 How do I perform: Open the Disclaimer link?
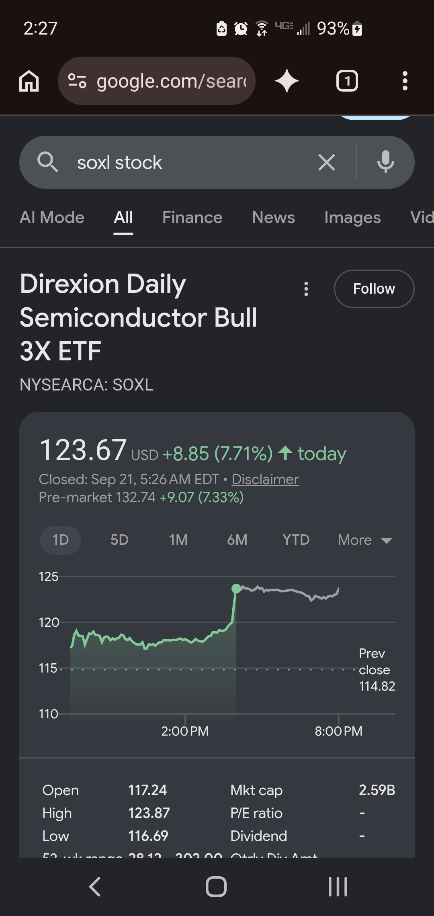click(265, 479)
